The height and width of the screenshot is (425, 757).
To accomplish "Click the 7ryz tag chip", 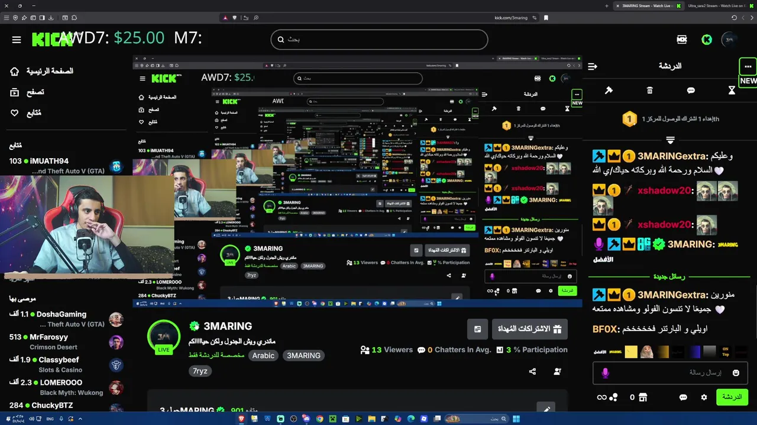I will [x=200, y=371].
